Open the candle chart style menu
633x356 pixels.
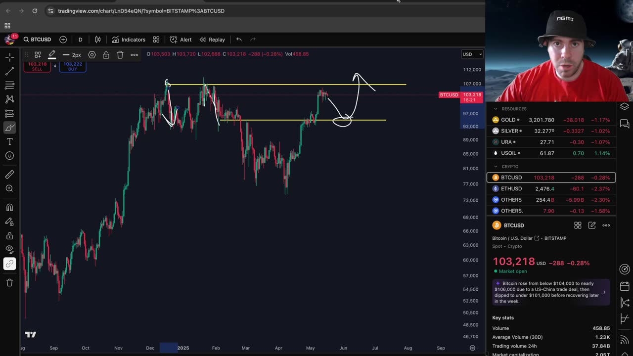[98, 40]
